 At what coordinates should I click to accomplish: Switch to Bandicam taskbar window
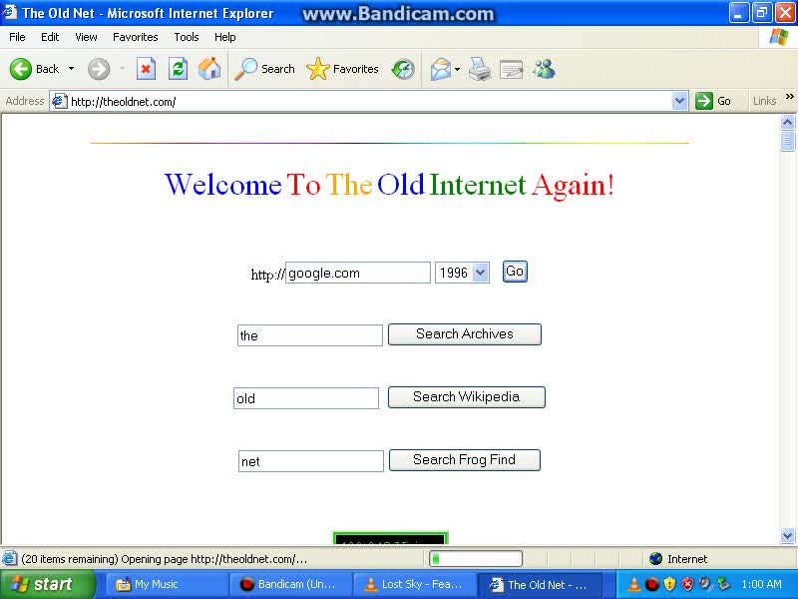tap(290, 584)
